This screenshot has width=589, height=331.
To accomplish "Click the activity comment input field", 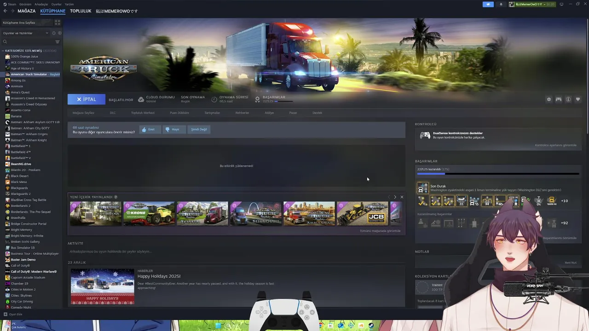I will coord(237,251).
